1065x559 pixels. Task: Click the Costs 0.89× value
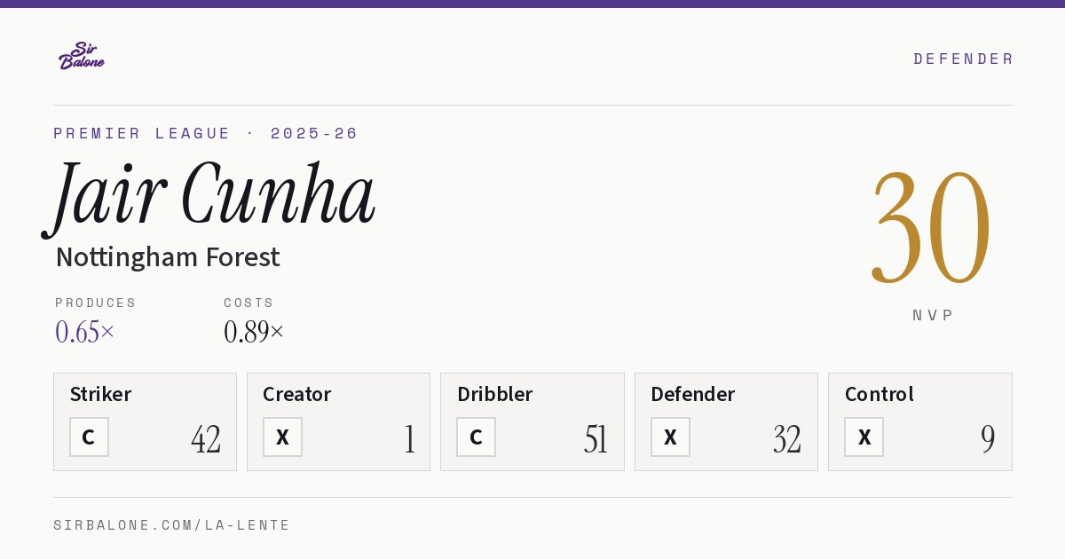[x=254, y=332]
